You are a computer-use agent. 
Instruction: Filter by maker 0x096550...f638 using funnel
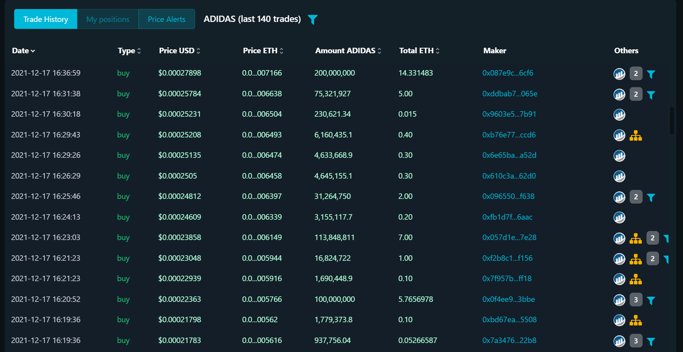point(651,197)
